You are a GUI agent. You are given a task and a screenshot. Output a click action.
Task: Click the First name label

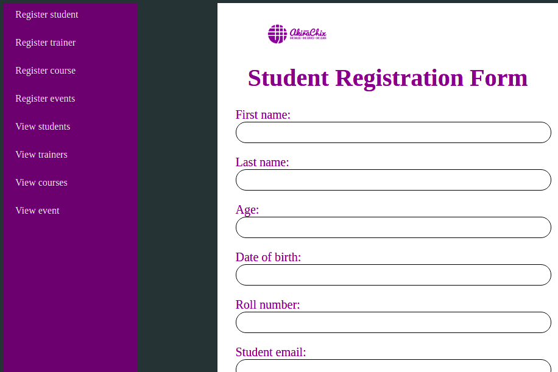263,115
